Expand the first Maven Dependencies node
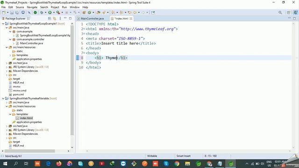The height and width of the screenshot is (168, 299). [x=7, y=71]
